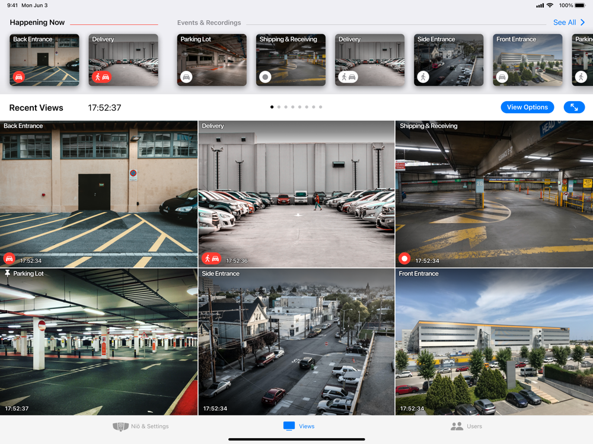The width and height of the screenshot is (593, 444).
Task: Click record dot icon on Shipping & Receiving card
Action: tap(265, 77)
